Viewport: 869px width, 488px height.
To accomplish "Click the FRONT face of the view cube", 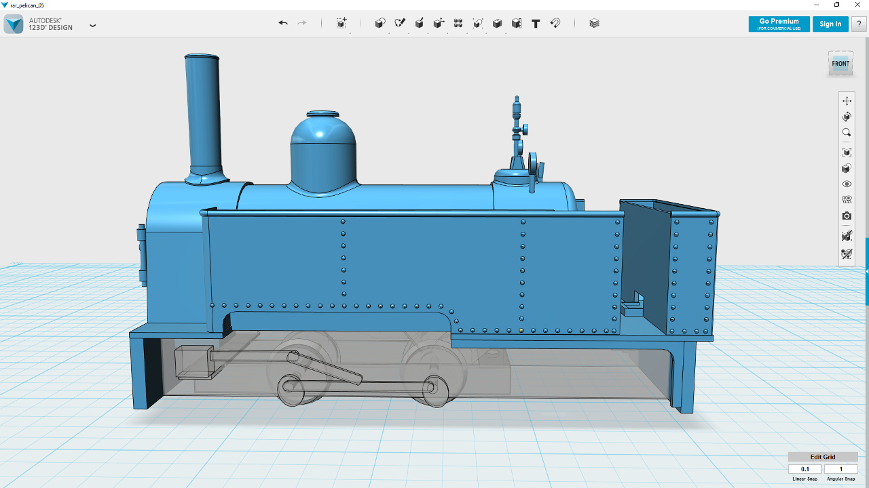I will pyautogui.click(x=840, y=64).
